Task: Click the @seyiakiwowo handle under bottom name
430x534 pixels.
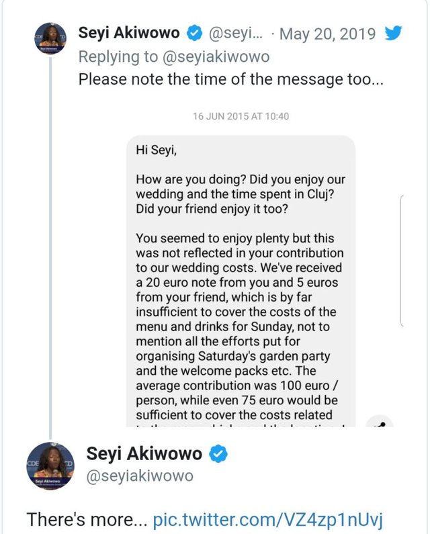Action: pyautogui.click(x=140, y=476)
